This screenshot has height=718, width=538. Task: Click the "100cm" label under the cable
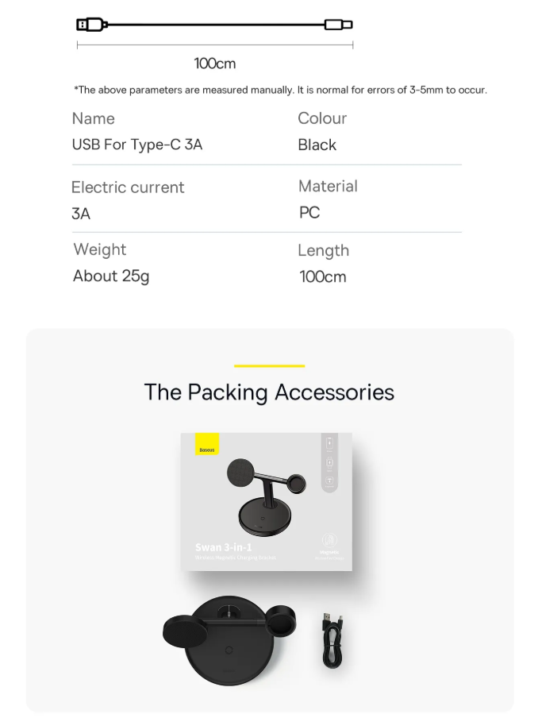pos(215,64)
